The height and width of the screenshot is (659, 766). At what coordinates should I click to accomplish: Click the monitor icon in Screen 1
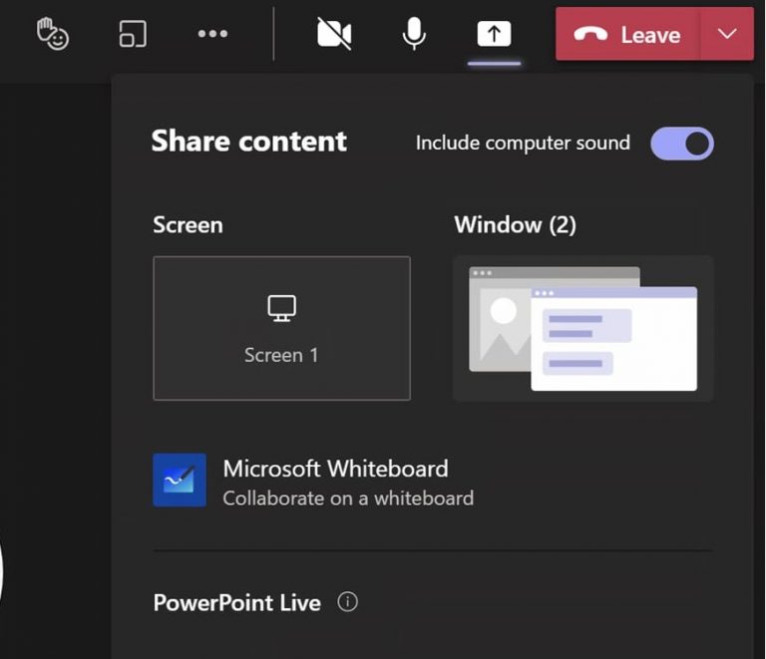[282, 308]
